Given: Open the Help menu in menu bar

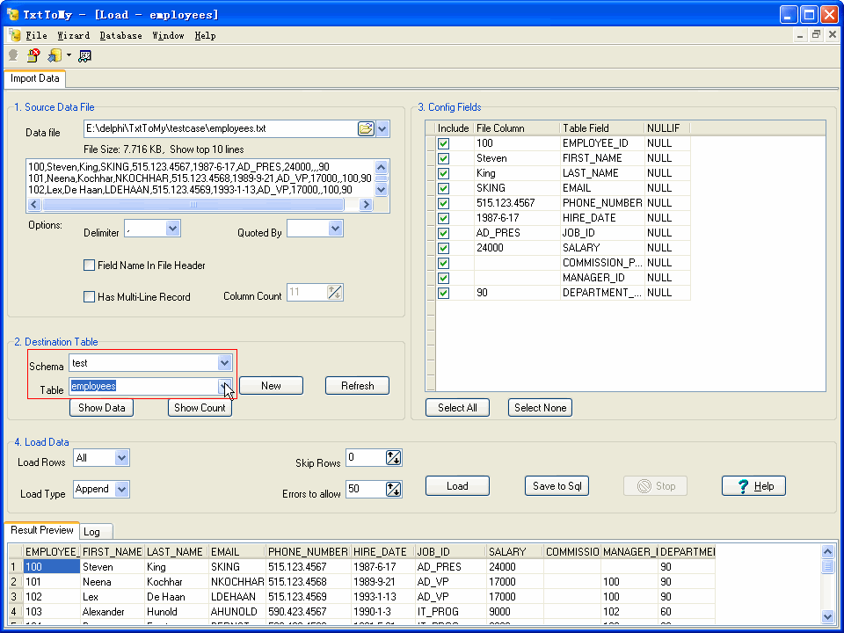Looking at the screenshot, I should click(x=205, y=35).
